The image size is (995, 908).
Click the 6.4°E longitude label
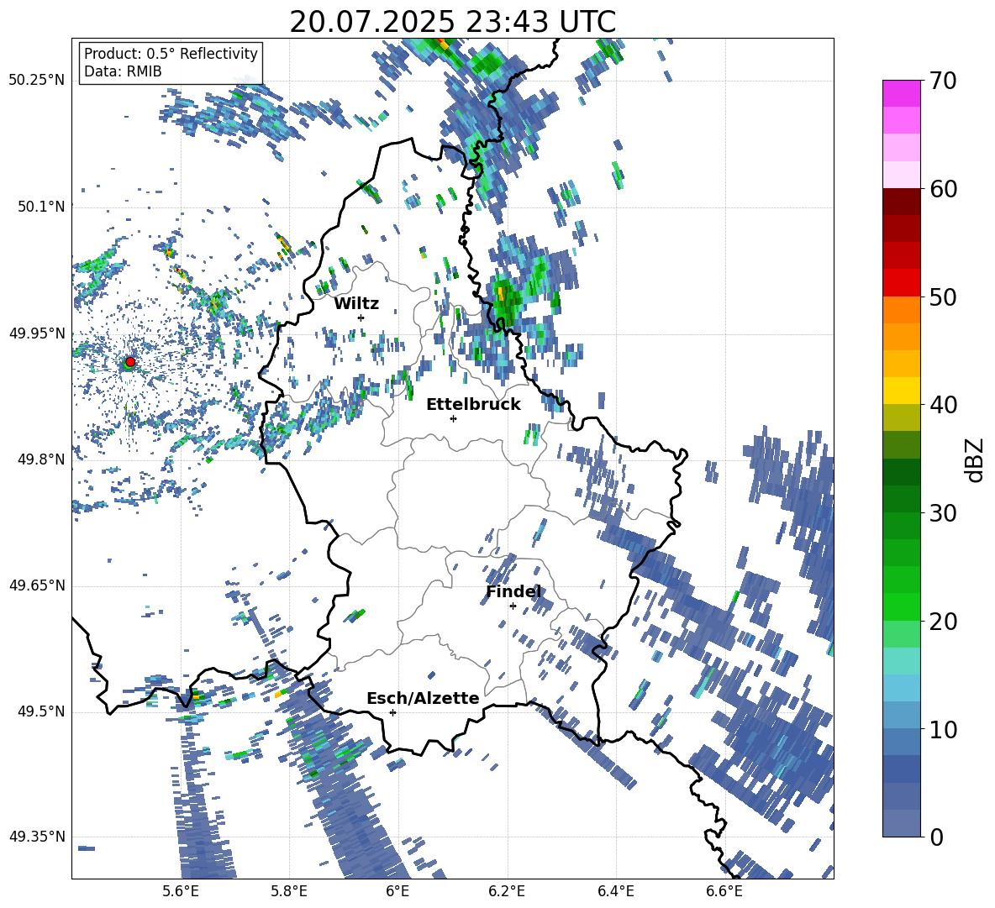point(616,891)
